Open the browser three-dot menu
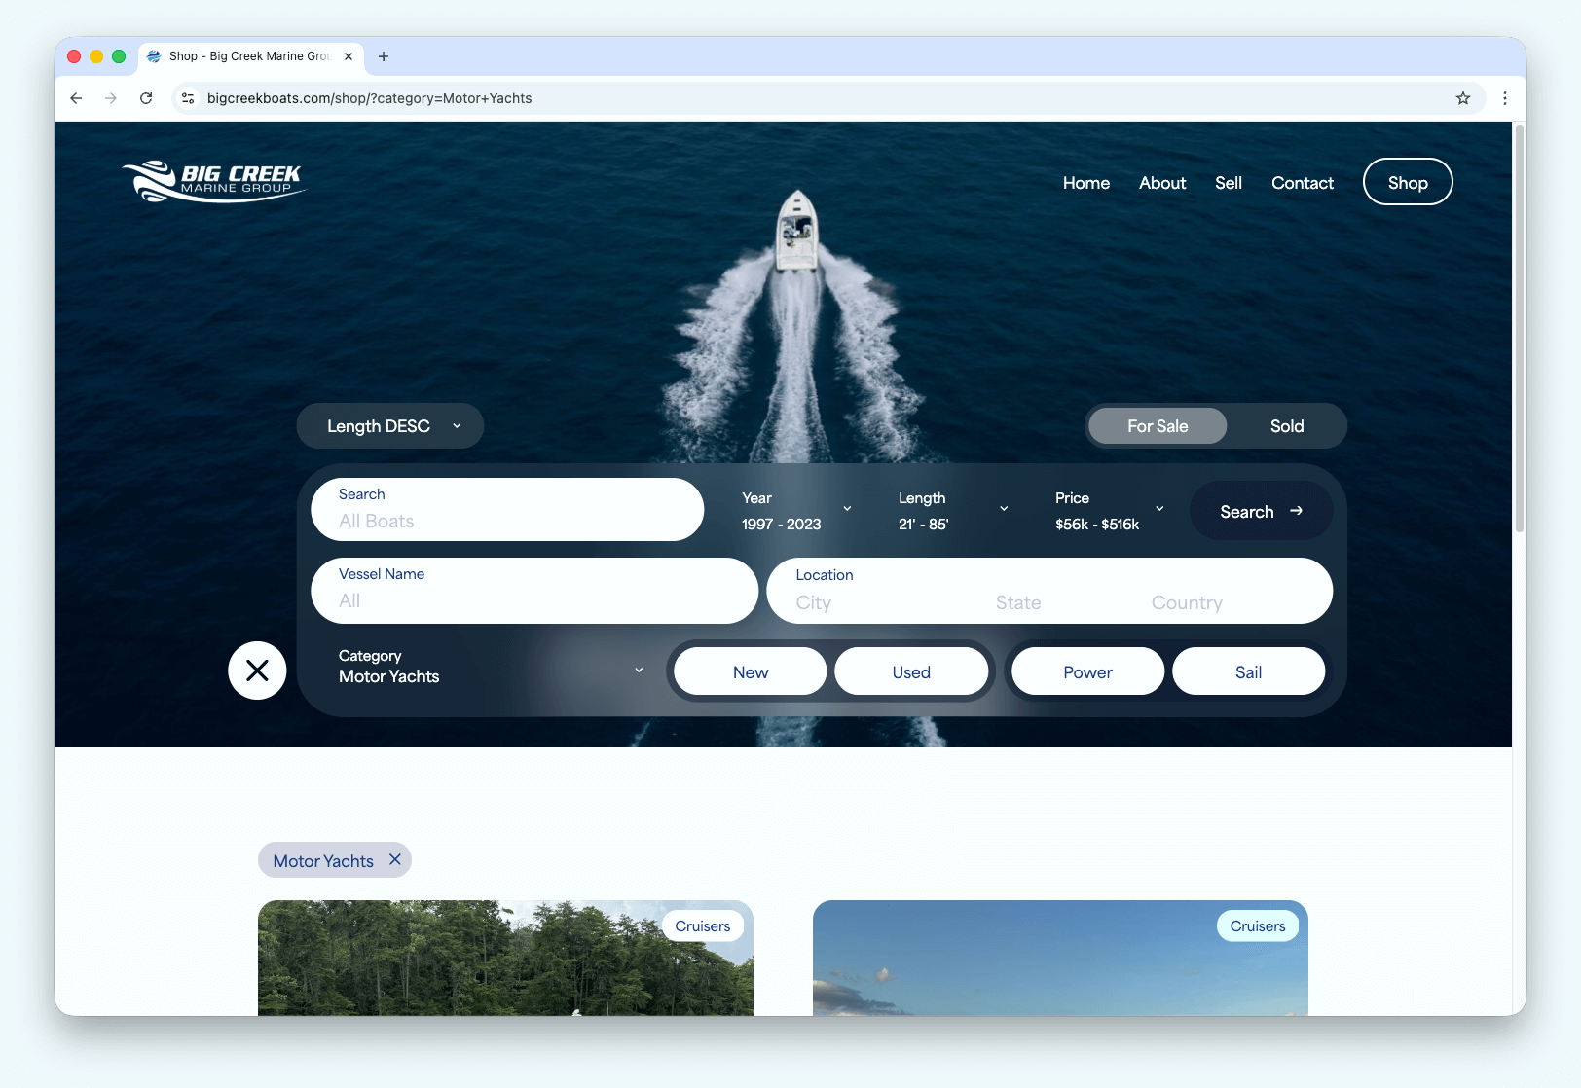1581x1088 pixels. (x=1504, y=98)
